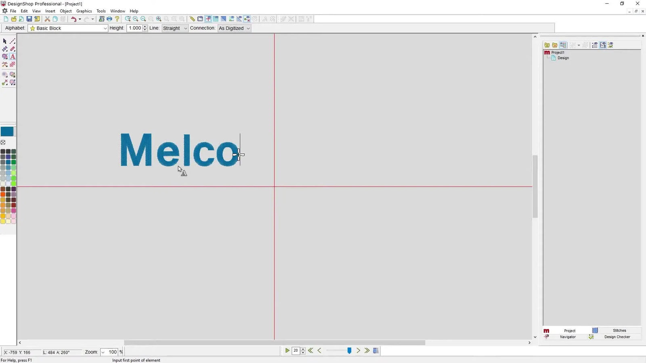Click the horizontal scrollbar thumb
Viewport: 646px width, 363px height.
point(275,343)
